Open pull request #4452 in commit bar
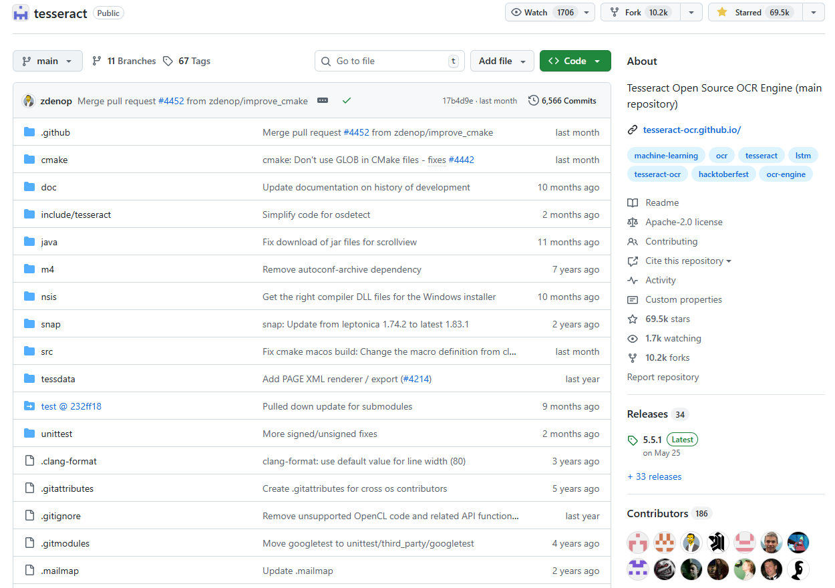This screenshot has height=588, width=835. coord(171,101)
